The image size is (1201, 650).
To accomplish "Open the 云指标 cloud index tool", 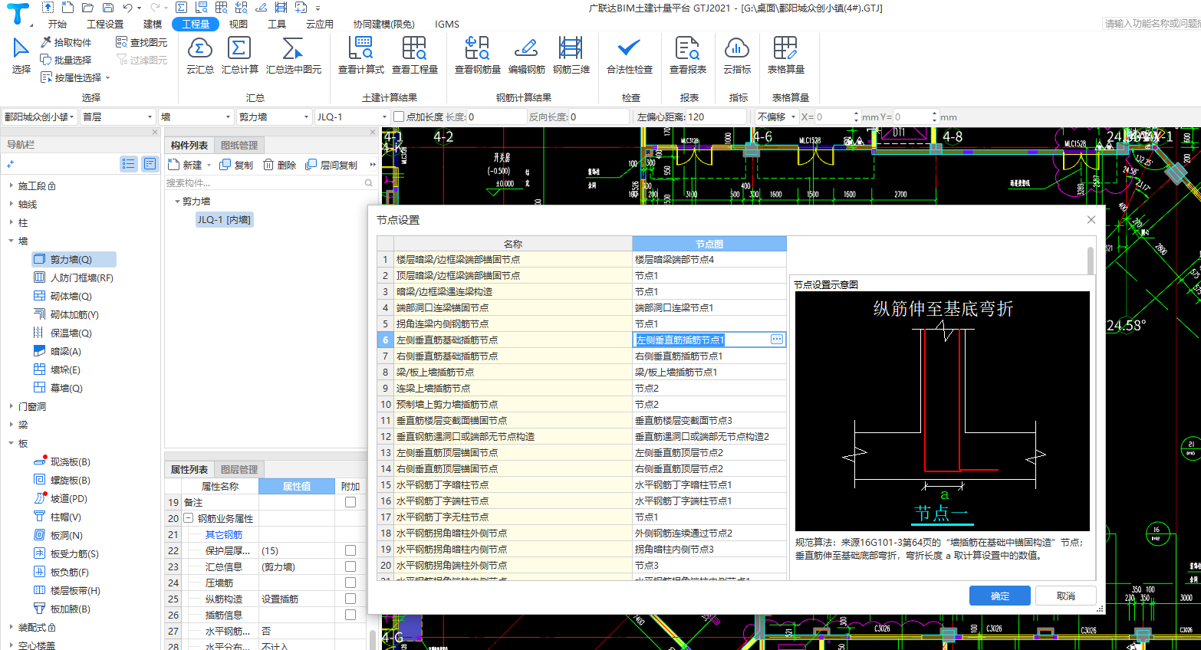I will point(736,55).
